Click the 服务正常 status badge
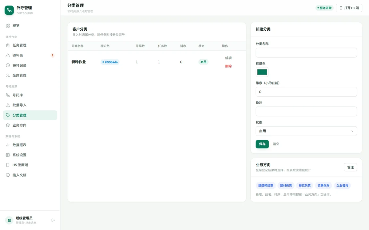The image size is (369, 230). (x=324, y=8)
